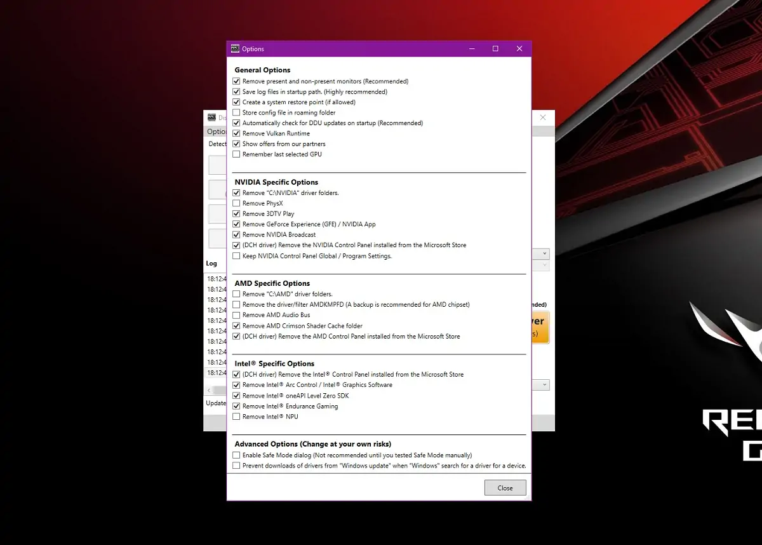762x545 pixels.
Task: Click the Log label in background DDU window
Action: (x=211, y=263)
